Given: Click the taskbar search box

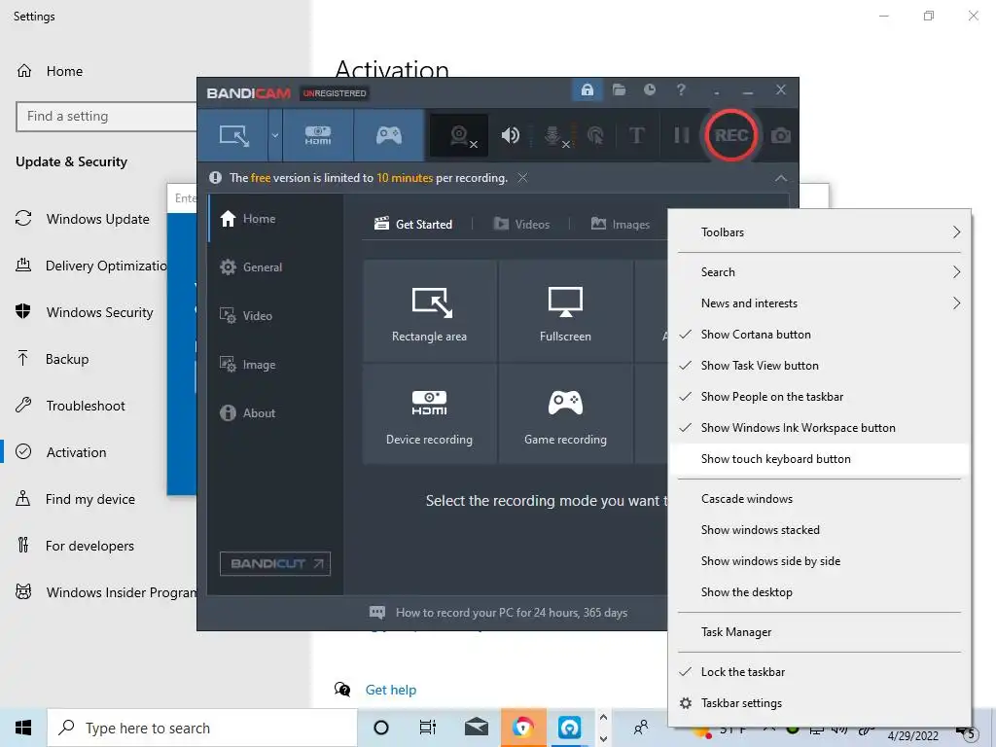Looking at the screenshot, I should 202,728.
